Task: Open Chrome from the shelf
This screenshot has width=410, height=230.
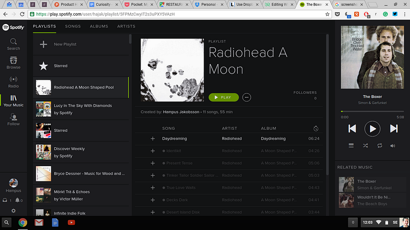Action: pyautogui.click(x=23, y=222)
